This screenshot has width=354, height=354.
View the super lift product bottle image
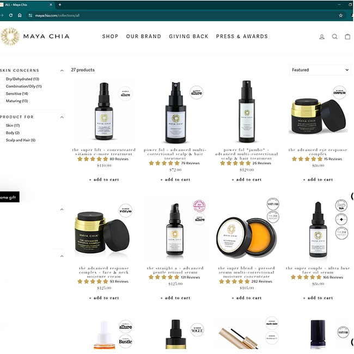(x=104, y=112)
